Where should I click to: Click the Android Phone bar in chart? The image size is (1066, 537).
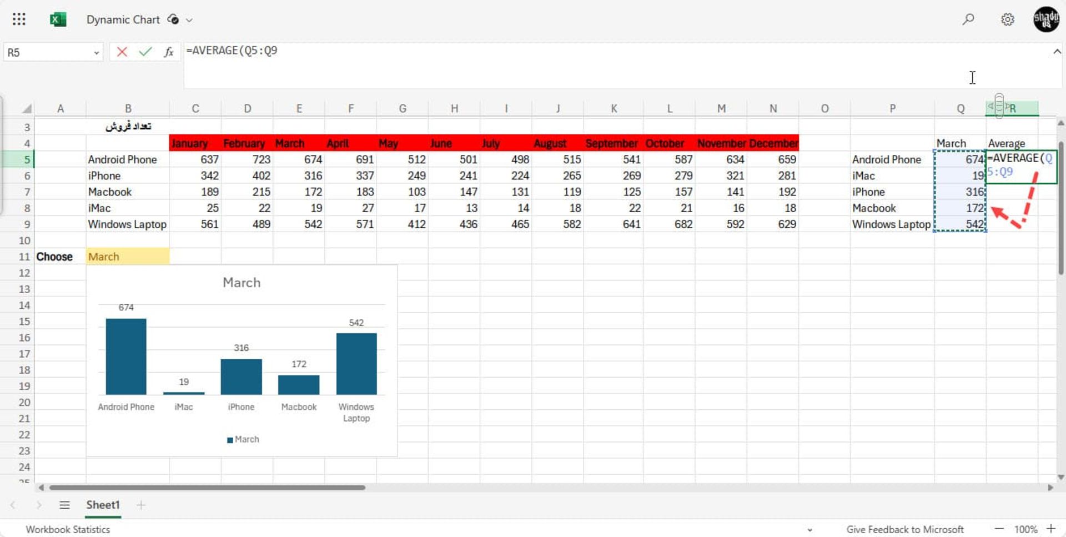[x=126, y=357]
